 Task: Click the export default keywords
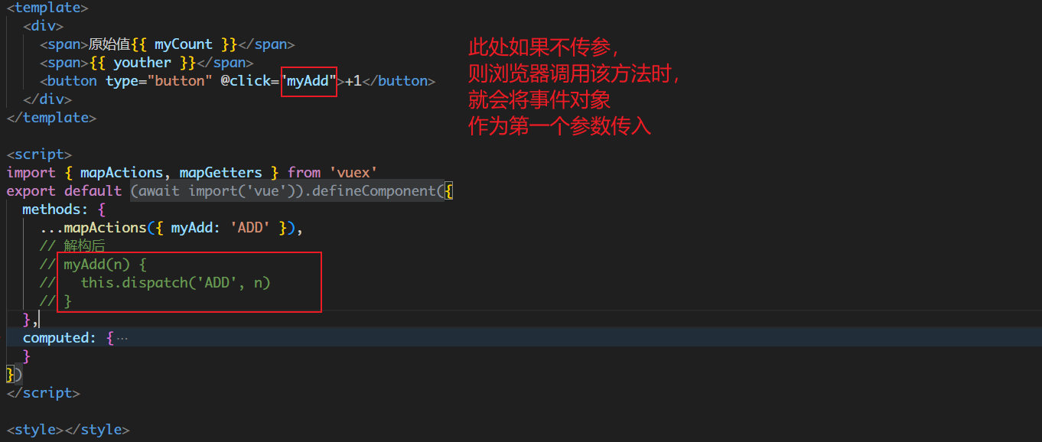[x=64, y=191]
